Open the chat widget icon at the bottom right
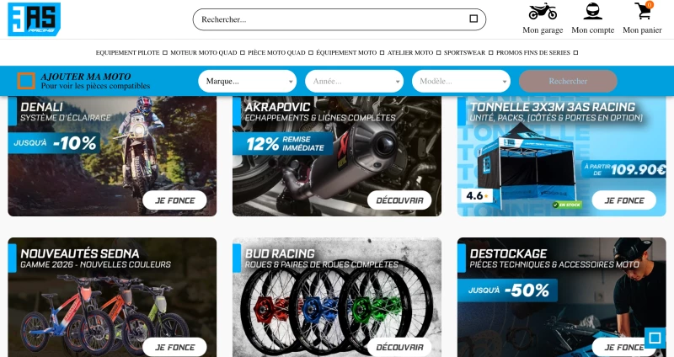 tap(655, 338)
